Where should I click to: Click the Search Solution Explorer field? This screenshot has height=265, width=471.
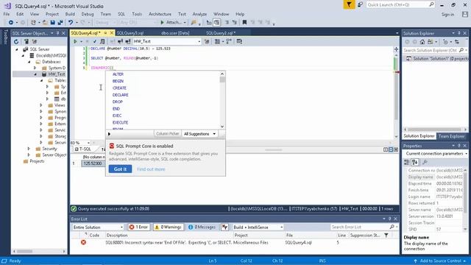pos(435,51)
